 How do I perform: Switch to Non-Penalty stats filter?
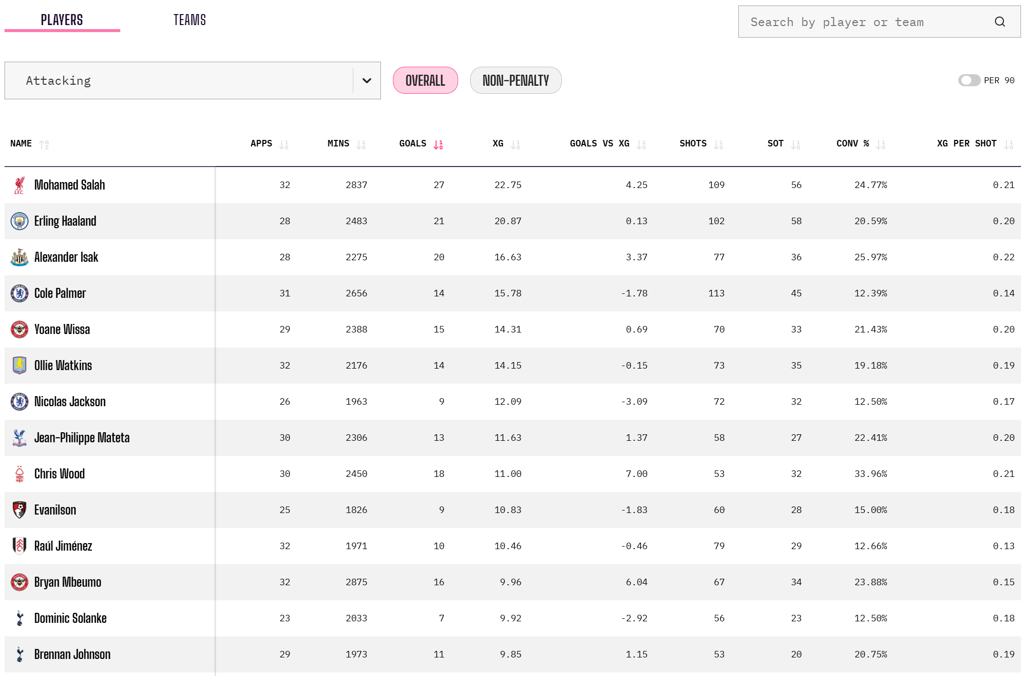tap(515, 80)
